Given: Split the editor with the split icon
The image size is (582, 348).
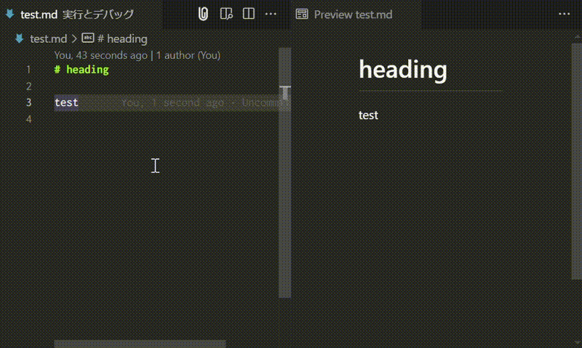Looking at the screenshot, I should (248, 14).
